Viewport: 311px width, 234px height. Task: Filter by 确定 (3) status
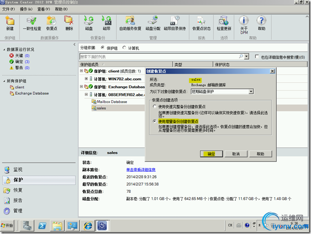[x=19, y=62]
